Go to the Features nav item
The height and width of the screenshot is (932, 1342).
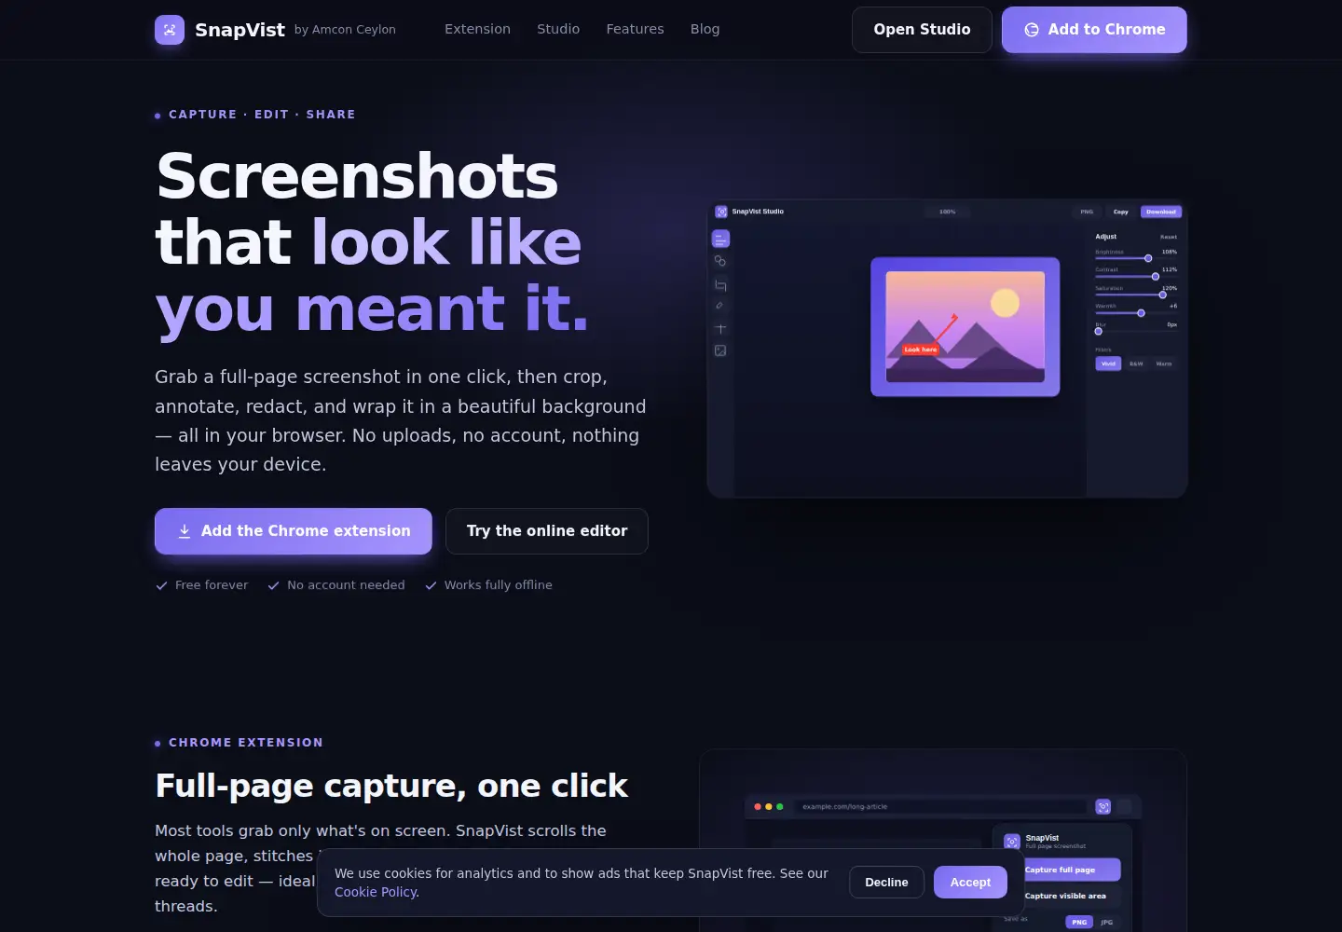pos(635,29)
